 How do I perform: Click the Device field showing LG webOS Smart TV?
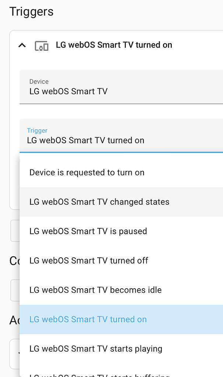tap(110, 87)
